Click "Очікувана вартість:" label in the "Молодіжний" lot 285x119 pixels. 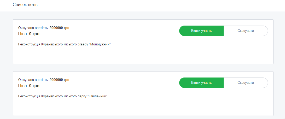(33, 28)
